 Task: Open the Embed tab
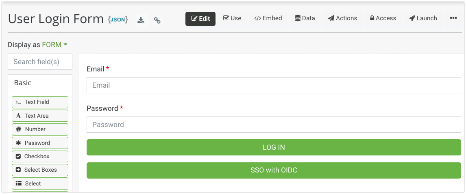[268, 18]
